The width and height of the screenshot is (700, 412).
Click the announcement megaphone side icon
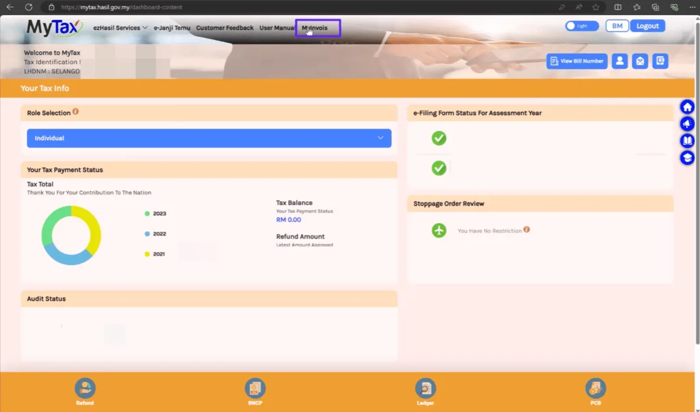(687, 124)
